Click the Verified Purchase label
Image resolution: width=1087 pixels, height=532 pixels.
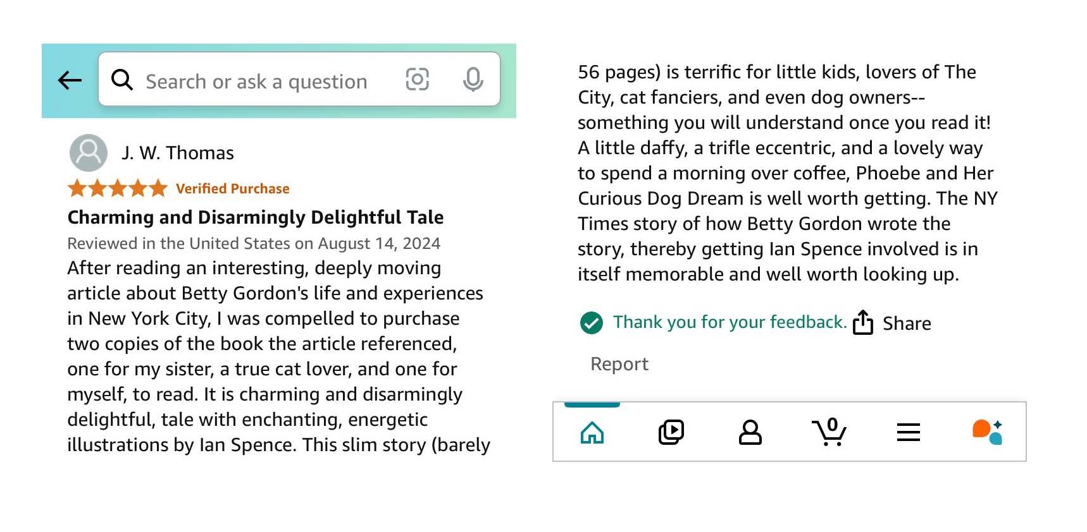232,188
